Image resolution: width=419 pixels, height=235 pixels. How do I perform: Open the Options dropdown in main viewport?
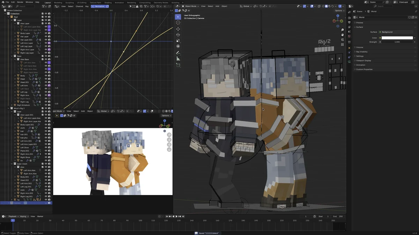coord(339,10)
